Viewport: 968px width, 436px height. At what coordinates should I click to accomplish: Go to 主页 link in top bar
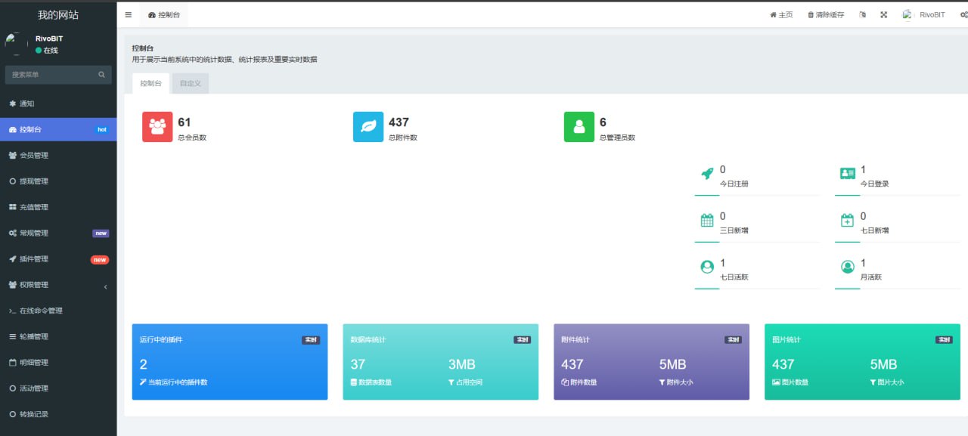[781, 15]
